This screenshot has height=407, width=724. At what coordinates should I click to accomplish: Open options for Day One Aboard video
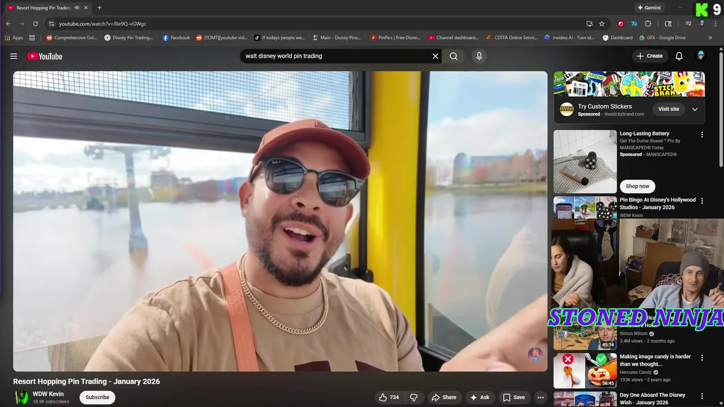[x=702, y=396]
